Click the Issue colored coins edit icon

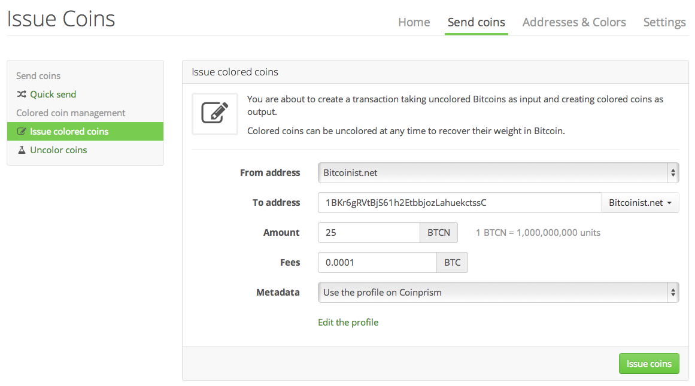22,132
